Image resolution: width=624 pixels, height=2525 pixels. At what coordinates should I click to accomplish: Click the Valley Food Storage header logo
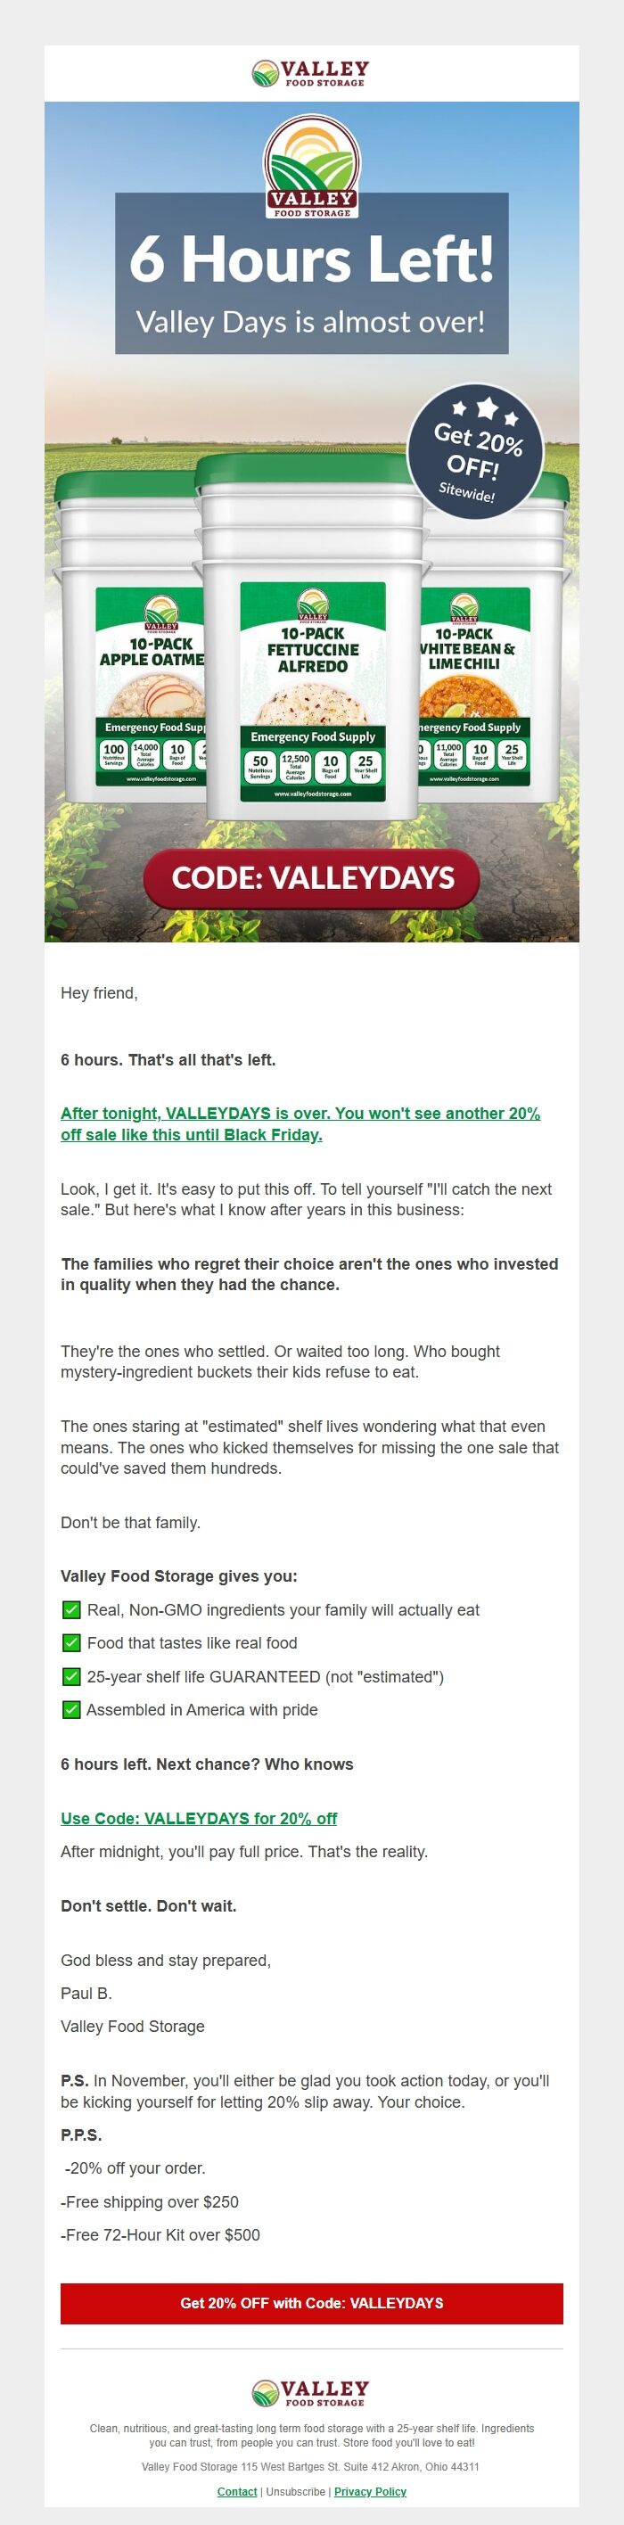[310, 73]
